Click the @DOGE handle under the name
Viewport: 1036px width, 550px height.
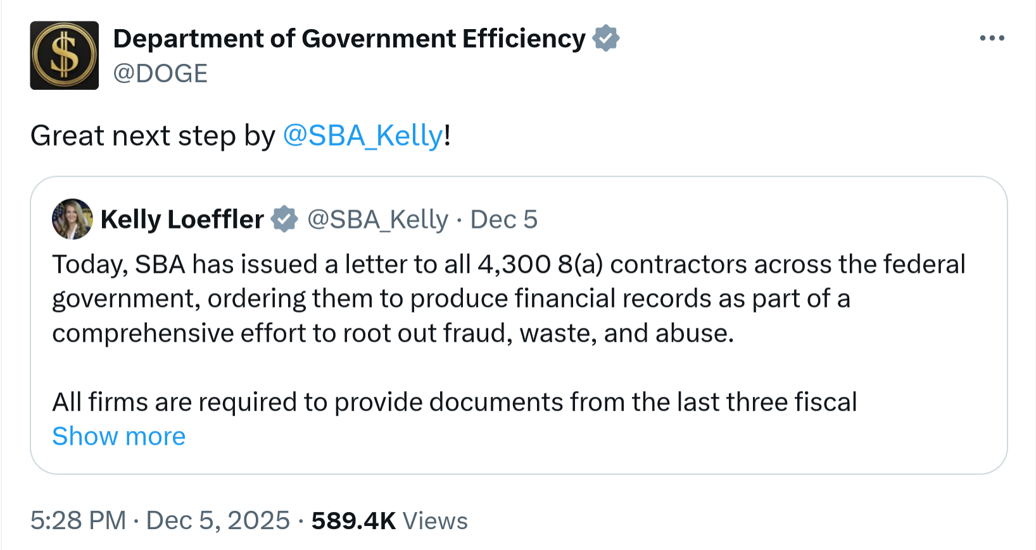pos(160,74)
